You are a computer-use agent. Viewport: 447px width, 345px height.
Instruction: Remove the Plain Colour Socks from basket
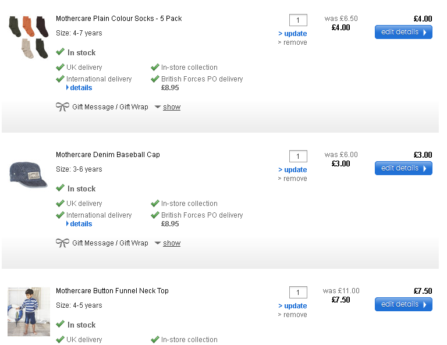(295, 42)
